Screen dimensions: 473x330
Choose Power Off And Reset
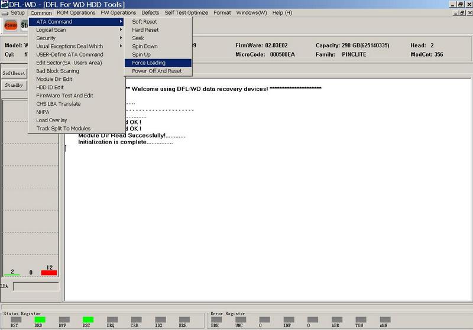coord(158,71)
